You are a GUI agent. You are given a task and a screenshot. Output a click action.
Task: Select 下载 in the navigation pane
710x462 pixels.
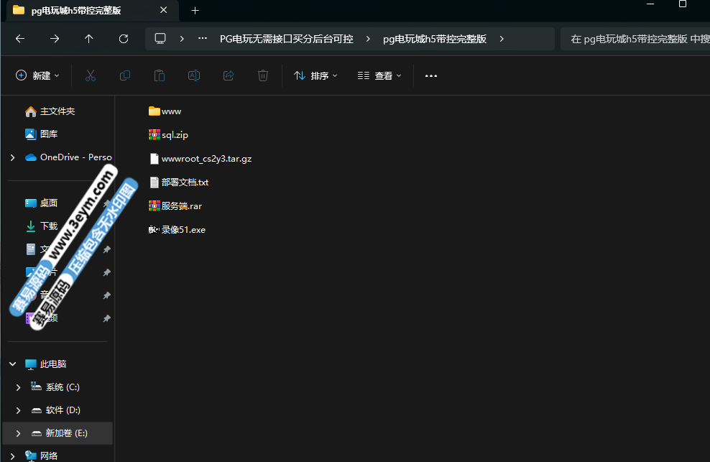click(49, 226)
